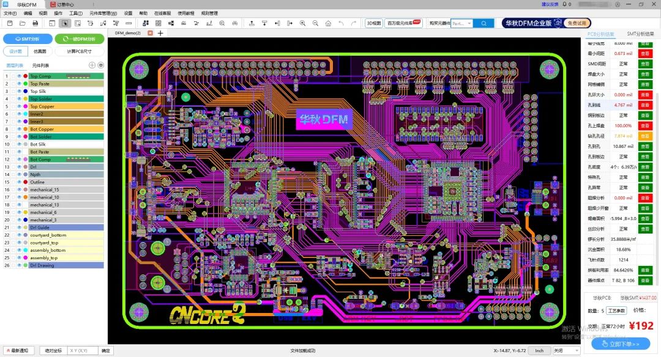This screenshot has width=661, height=357.
Task: Switch to the 元件列表 tab
Action: [40, 65]
